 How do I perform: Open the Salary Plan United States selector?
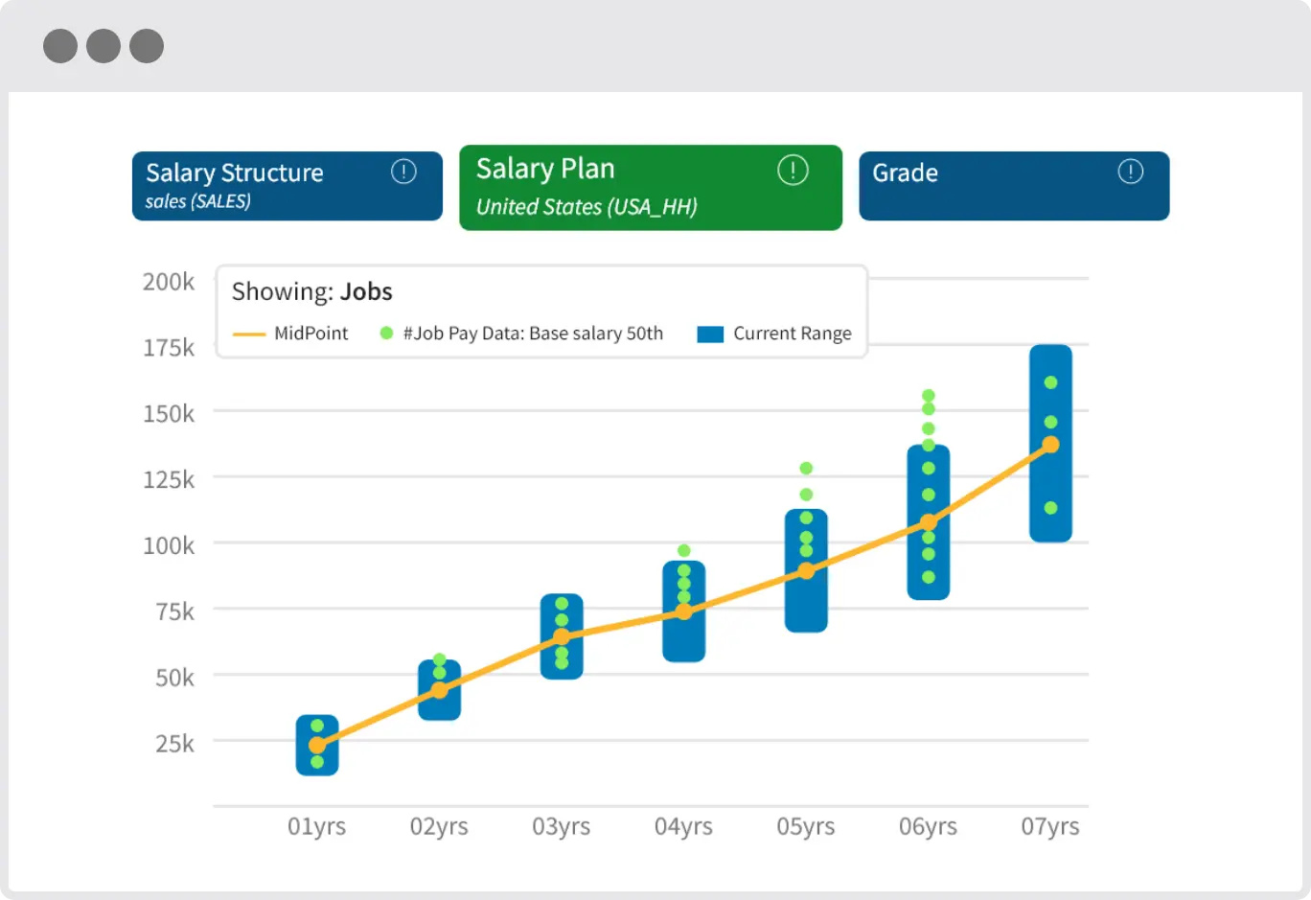[x=651, y=187]
